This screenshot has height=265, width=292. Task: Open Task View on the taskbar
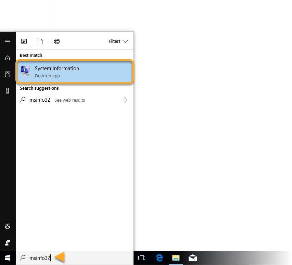click(142, 258)
